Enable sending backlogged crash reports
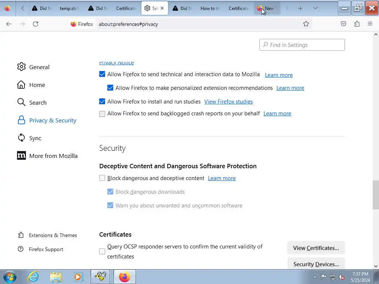379x284 pixels. pyautogui.click(x=102, y=114)
